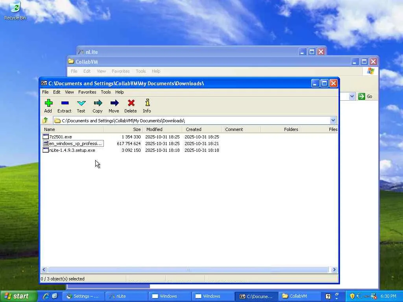The image size is (403, 302).
Task: Click the Start button
Action: (18, 296)
